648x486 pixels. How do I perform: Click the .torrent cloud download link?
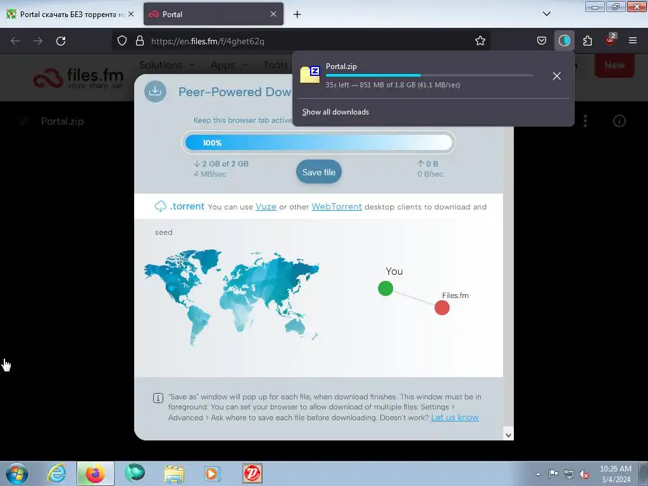pyautogui.click(x=179, y=206)
